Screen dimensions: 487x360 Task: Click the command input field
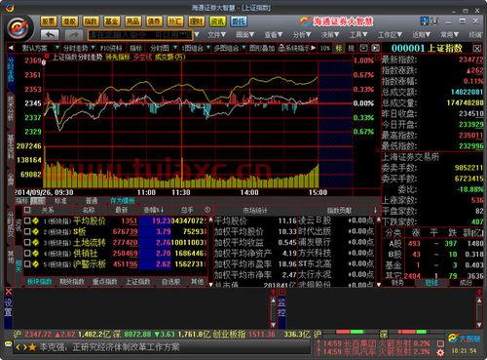(x=140, y=35)
